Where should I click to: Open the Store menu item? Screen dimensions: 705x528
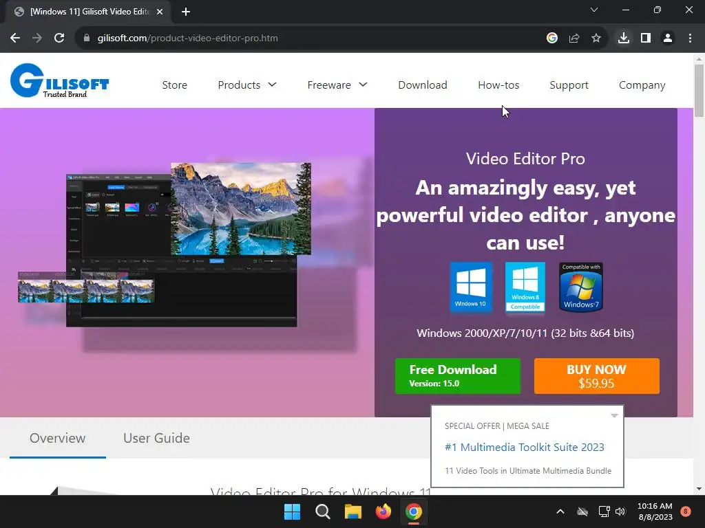[x=174, y=85]
